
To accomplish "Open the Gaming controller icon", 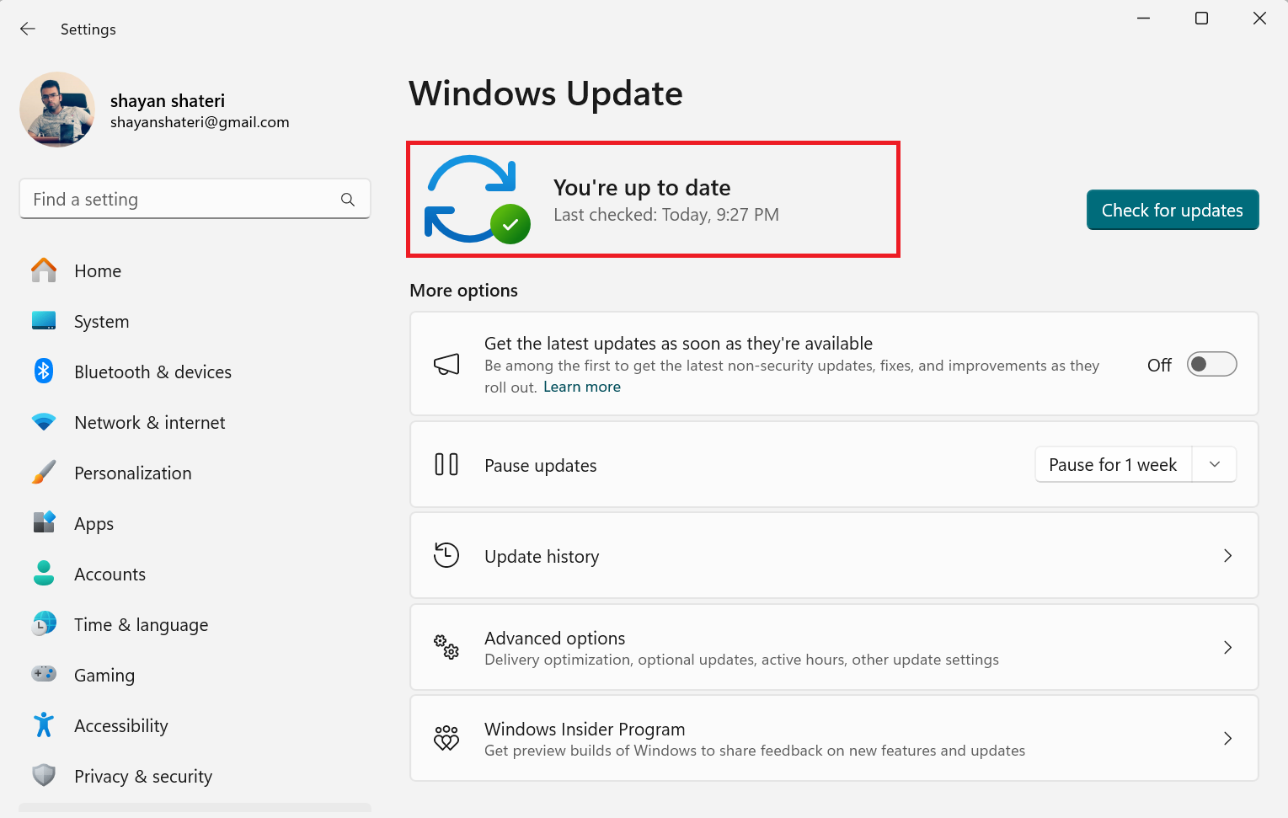I will tap(44, 675).
